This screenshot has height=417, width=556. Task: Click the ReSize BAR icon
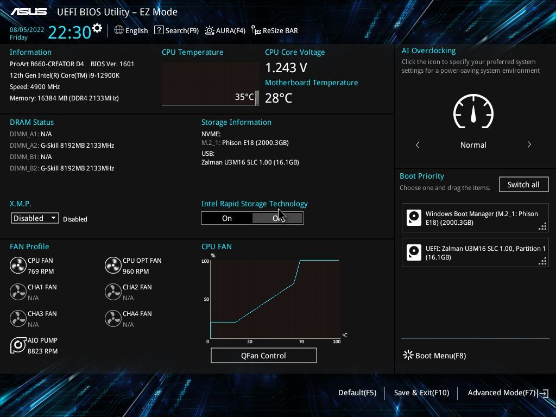pos(256,30)
